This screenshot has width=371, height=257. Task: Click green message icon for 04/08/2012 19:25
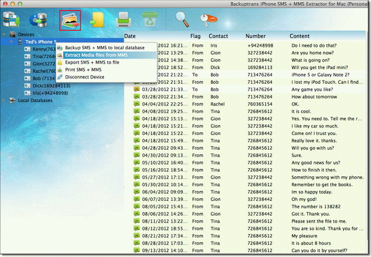point(137,111)
